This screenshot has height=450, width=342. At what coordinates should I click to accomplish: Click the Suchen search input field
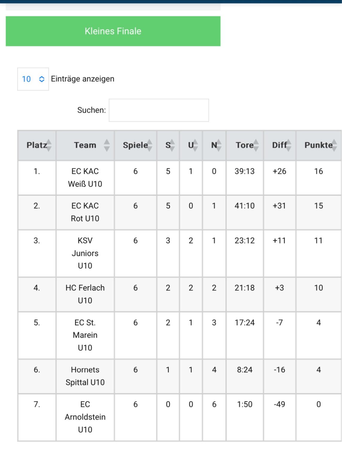point(159,110)
